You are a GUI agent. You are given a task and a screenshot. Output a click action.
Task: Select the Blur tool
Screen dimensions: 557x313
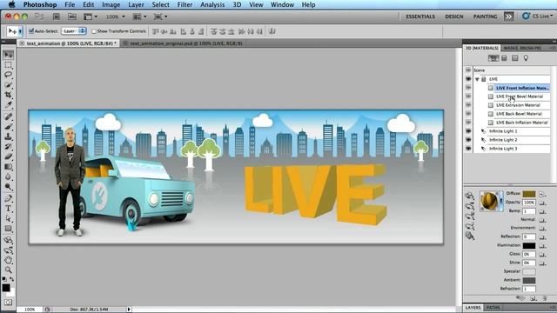[x=8, y=176]
